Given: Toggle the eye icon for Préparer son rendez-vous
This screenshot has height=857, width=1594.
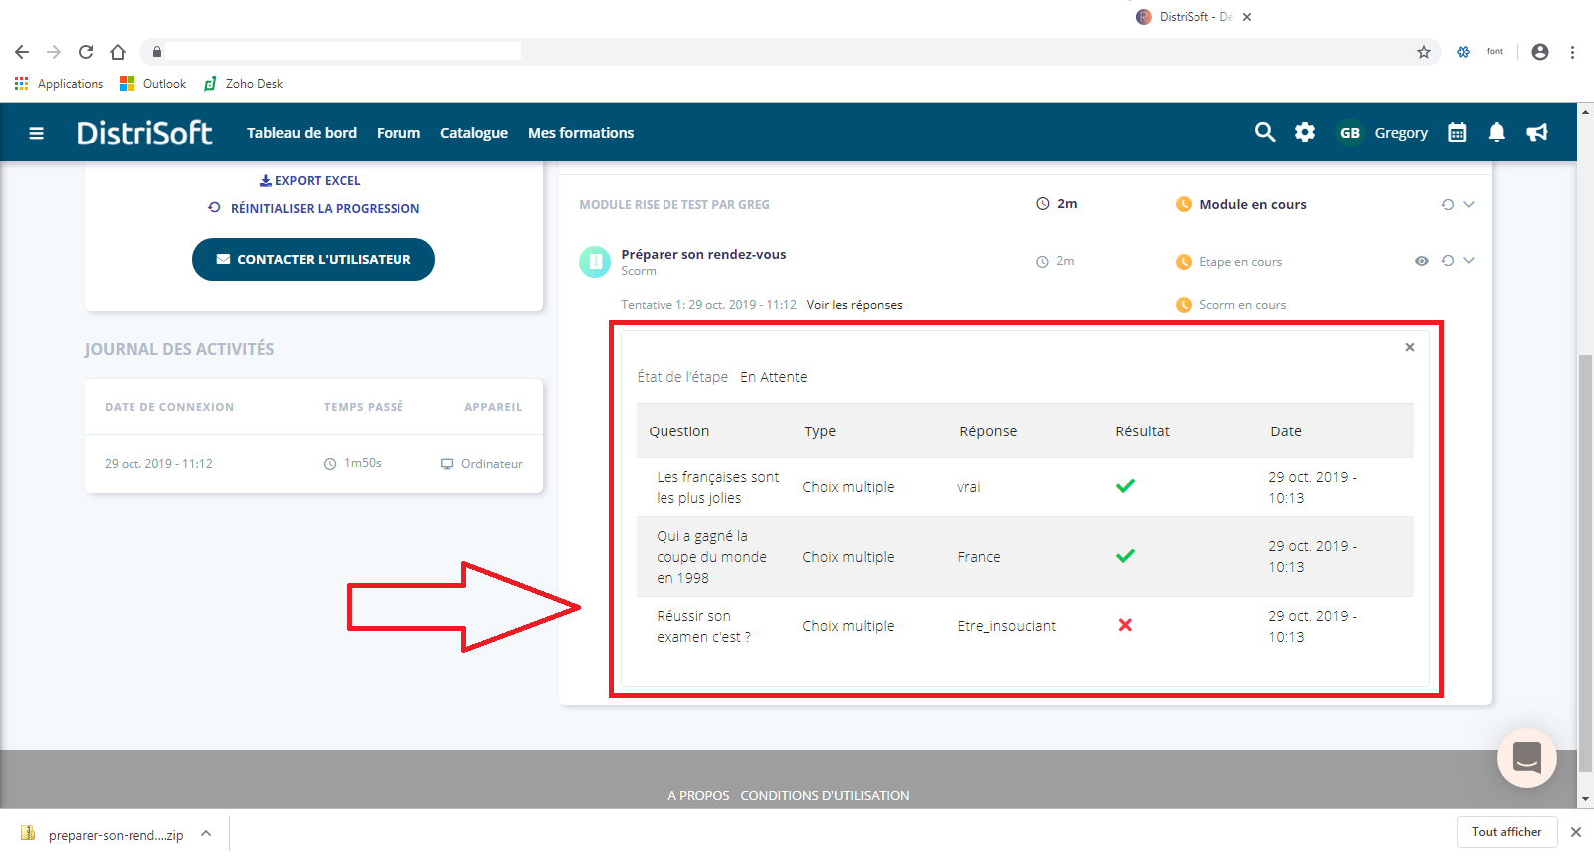Looking at the screenshot, I should point(1422,261).
